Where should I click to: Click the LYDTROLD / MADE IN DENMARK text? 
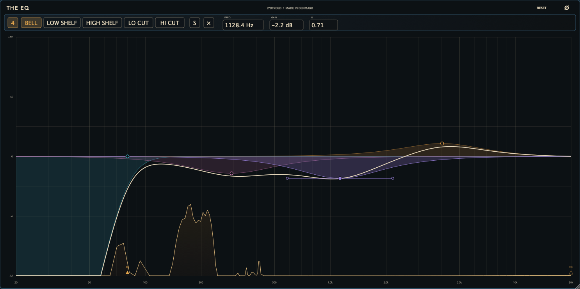(290, 8)
